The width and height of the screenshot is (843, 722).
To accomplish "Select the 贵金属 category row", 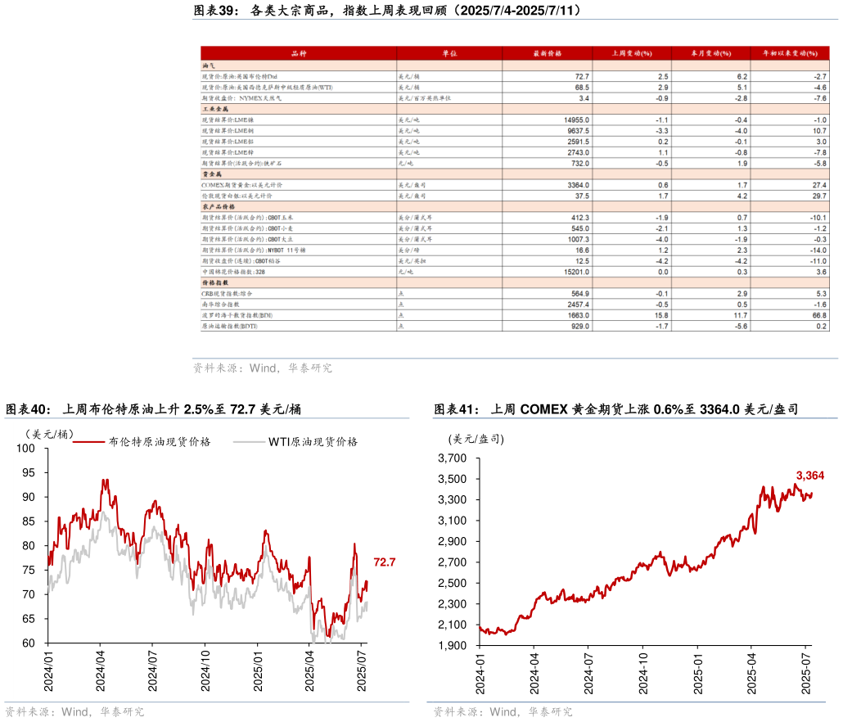I will (211, 174).
